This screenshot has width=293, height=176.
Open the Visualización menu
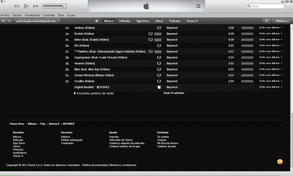[x=33, y=15]
